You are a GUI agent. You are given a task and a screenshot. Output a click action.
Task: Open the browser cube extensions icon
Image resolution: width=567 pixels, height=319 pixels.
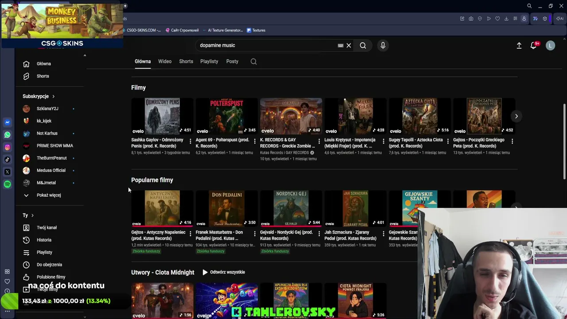coord(545,19)
